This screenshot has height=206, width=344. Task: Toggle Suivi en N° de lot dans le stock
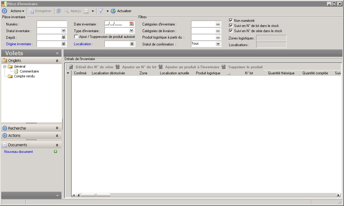(x=231, y=25)
